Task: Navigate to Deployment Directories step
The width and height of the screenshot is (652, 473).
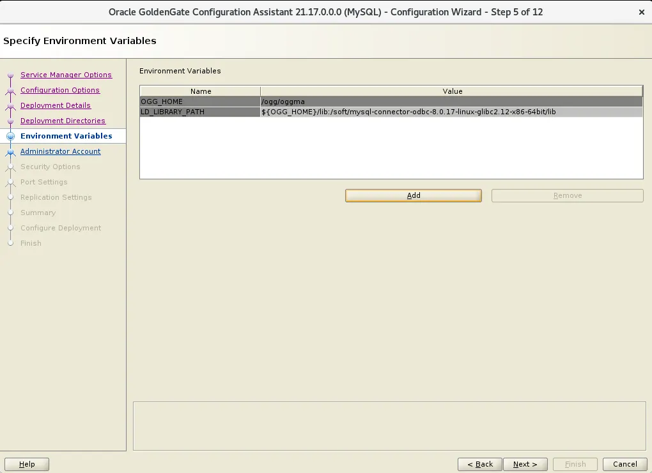Action: point(63,121)
